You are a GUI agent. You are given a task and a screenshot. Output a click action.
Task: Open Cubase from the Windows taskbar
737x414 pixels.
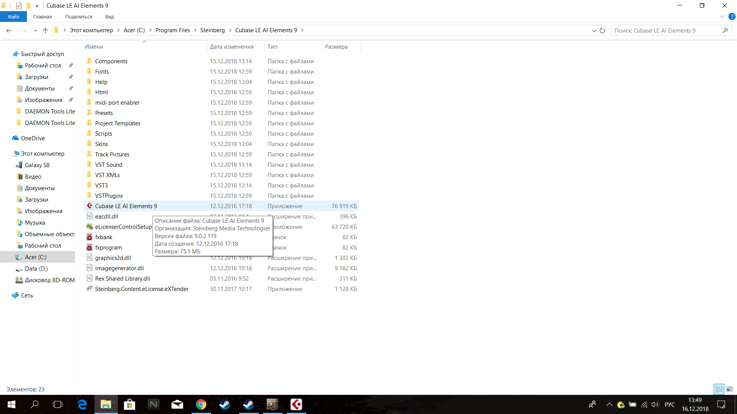[x=296, y=404]
